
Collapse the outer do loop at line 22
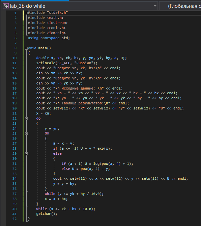point(26,119)
